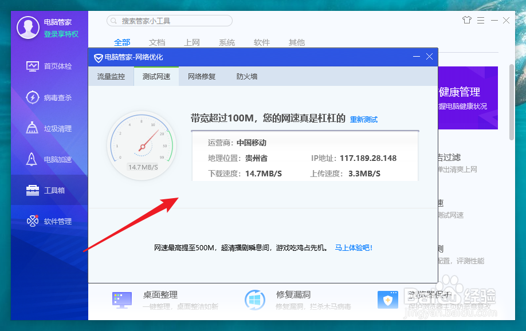Click the download speed 14.7MB/S value
The height and width of the screenshot is (331, 526).
click(264, 174)
